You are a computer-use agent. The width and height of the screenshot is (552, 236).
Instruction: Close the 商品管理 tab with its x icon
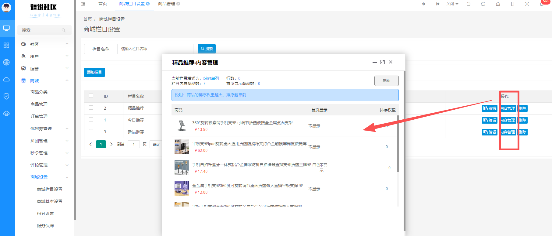(178, 4)
